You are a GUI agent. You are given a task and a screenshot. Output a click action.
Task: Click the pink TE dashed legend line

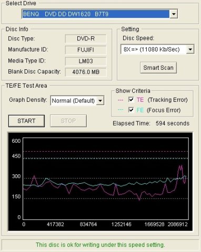120,100
